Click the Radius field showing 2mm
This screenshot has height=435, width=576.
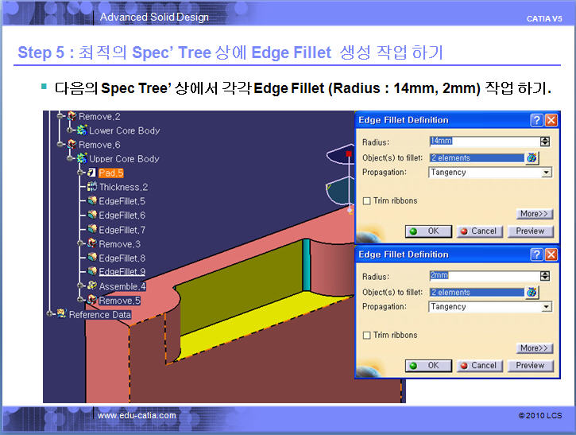click(485, 275)
